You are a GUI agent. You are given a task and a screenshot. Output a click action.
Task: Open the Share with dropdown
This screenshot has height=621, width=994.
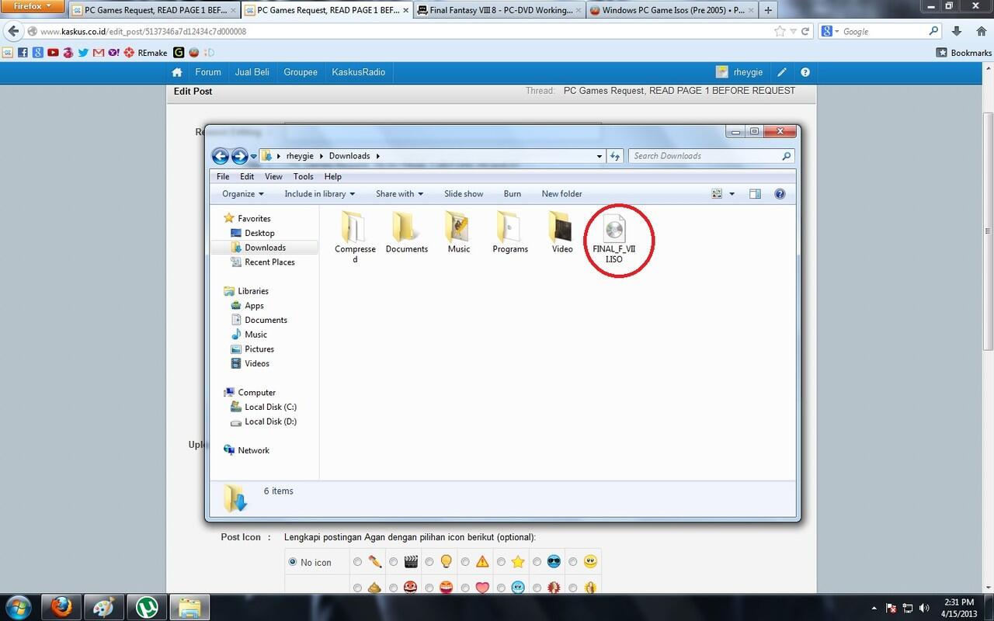pos(398,193)
